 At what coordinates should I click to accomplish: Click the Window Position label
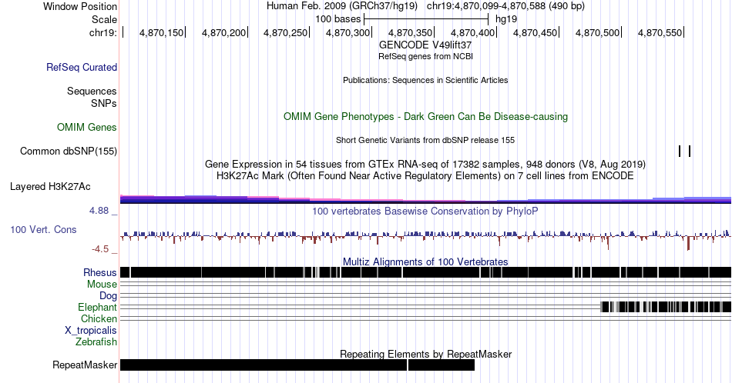click(80, 6)
